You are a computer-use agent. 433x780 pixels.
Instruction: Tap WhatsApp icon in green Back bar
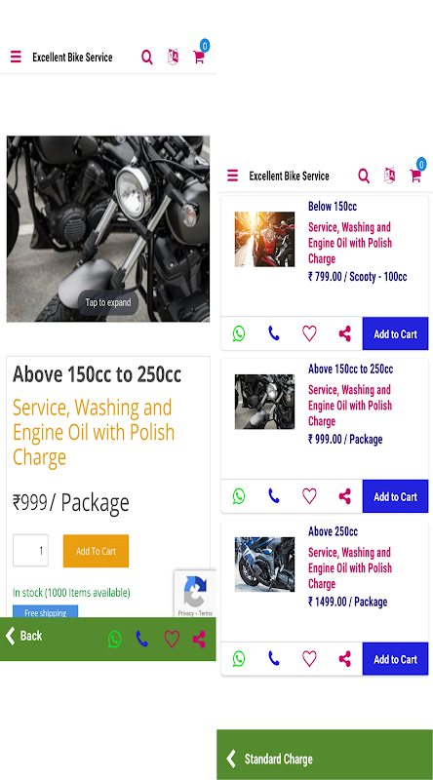tap(114, 640)
